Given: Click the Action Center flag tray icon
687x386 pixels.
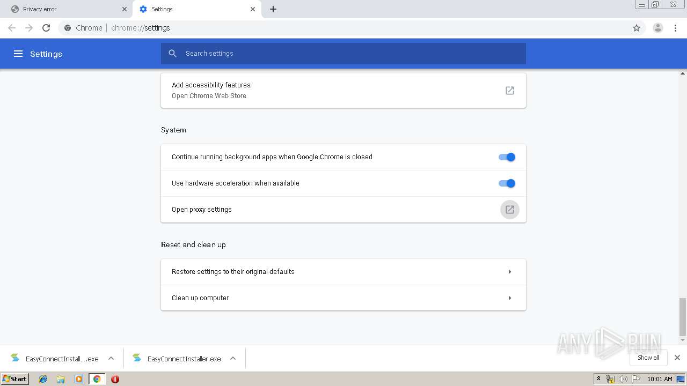Looking at the screenshot, I should coord(636,379).
